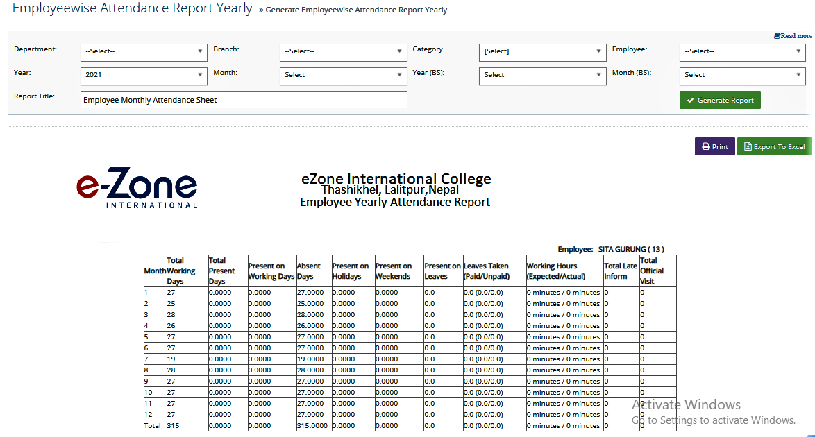Screen dimensions: 815x437
Task: Click the breadcrumb Generate Employeewise Attendance Report Yearly
Action: 356,10
